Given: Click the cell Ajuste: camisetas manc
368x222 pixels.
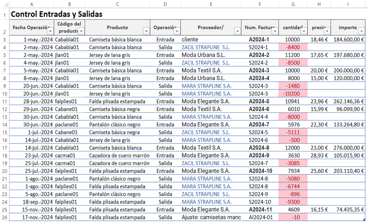Looking at the screenshot, I should (x=211, y=218).
